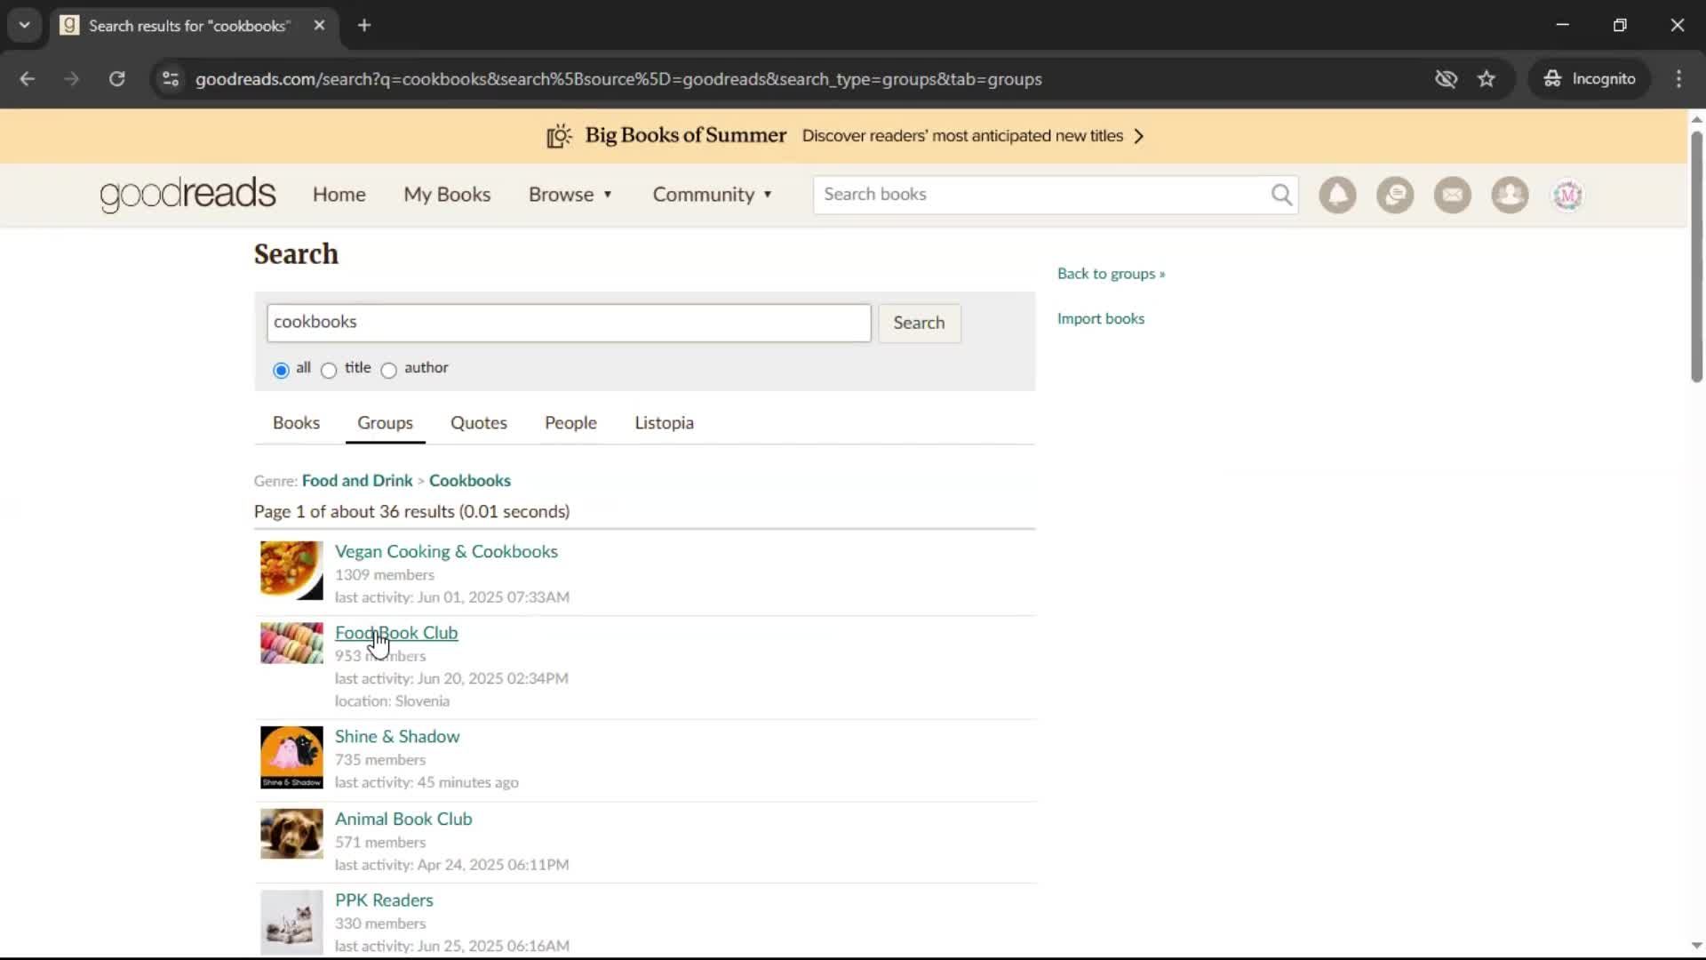Select the 'all' radio button

[281, 370]
